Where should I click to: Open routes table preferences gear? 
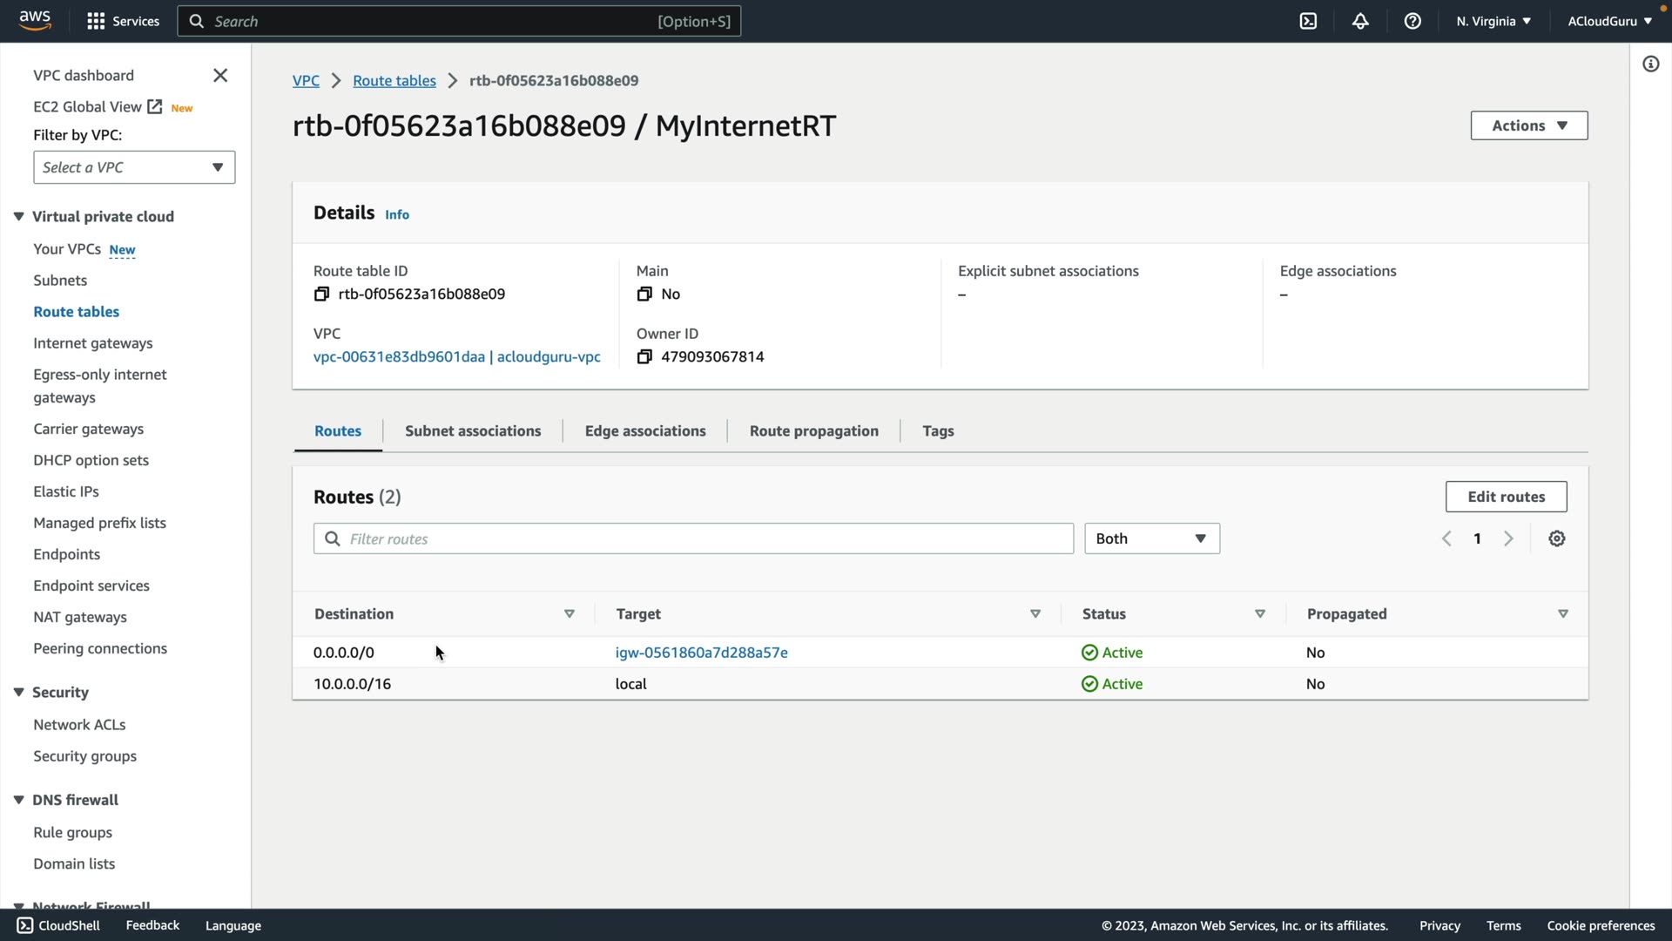point(1557,539)
